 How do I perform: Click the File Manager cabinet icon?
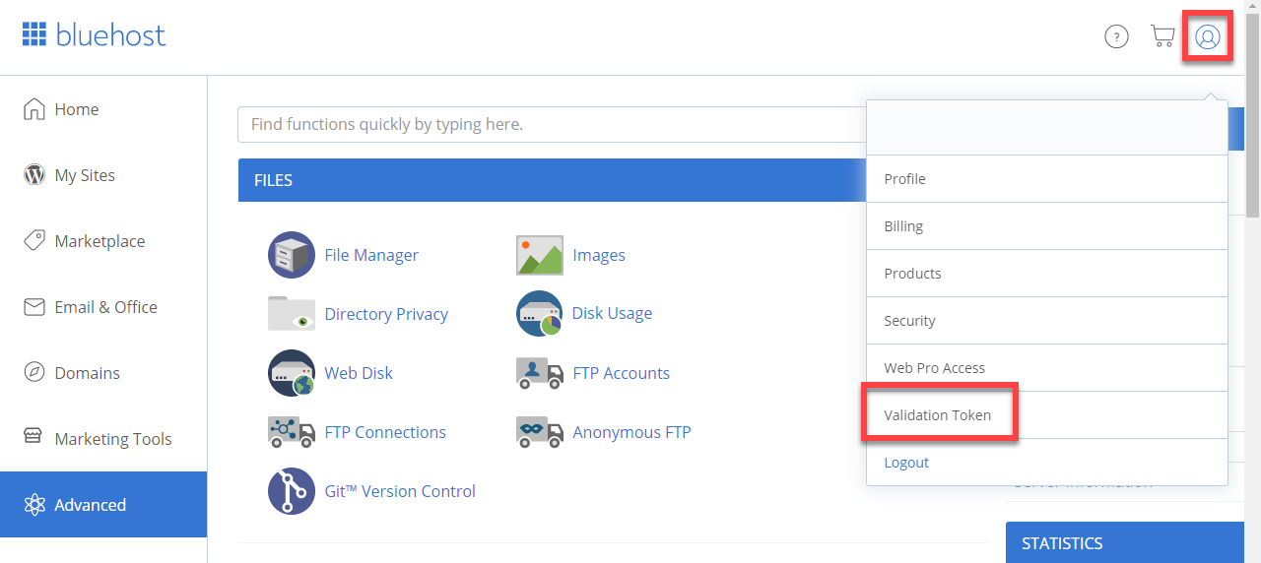[292, 255]
